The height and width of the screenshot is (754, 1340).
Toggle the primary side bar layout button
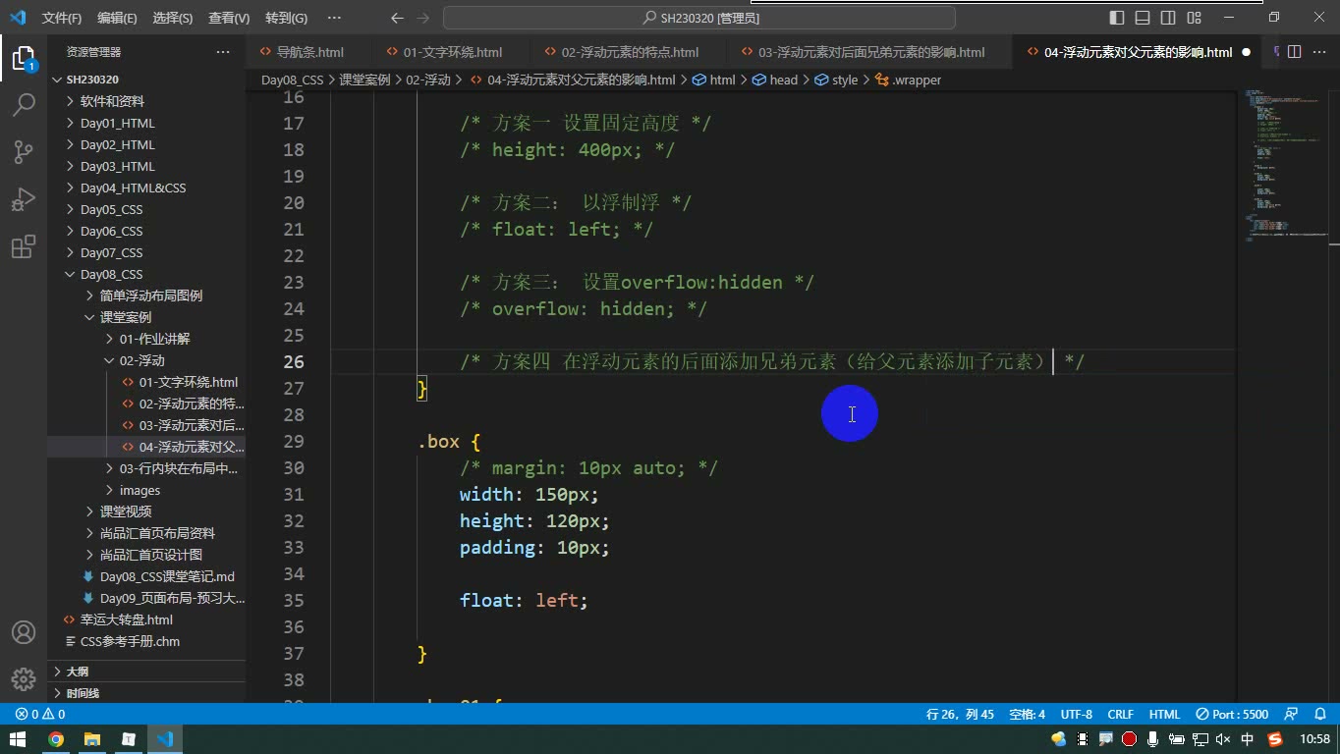click(1117, 18)
